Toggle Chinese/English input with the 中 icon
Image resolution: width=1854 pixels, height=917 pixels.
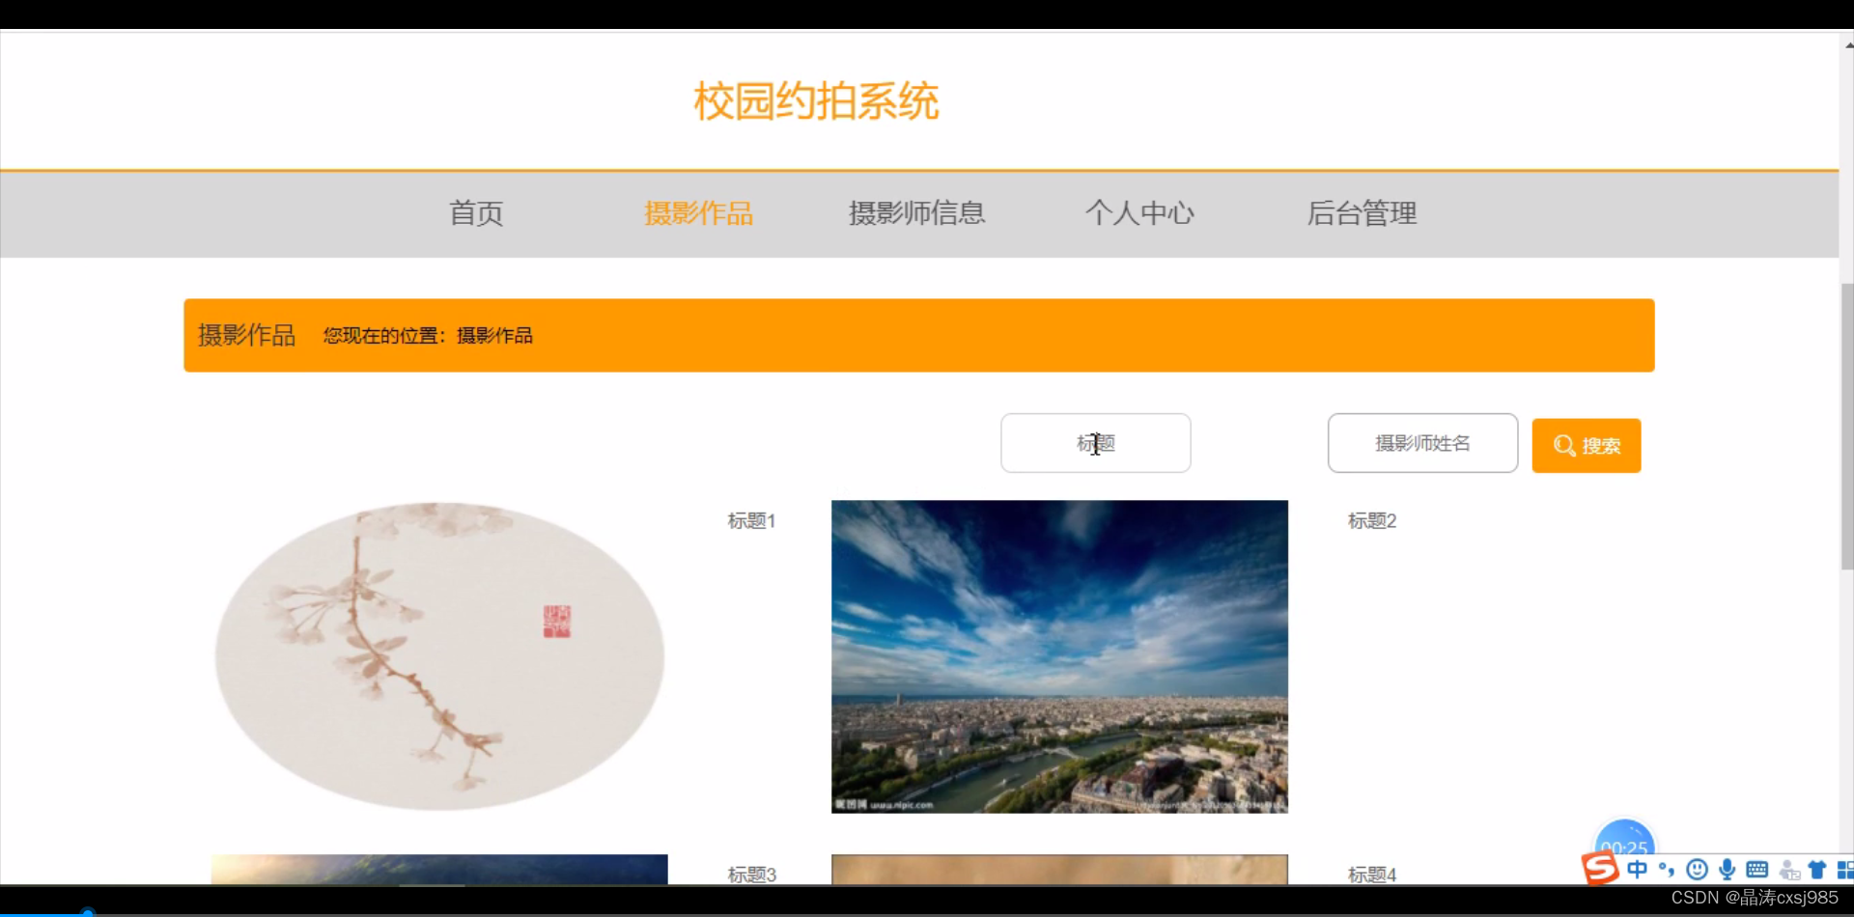pyautogui.click(x=1637, y=869)
